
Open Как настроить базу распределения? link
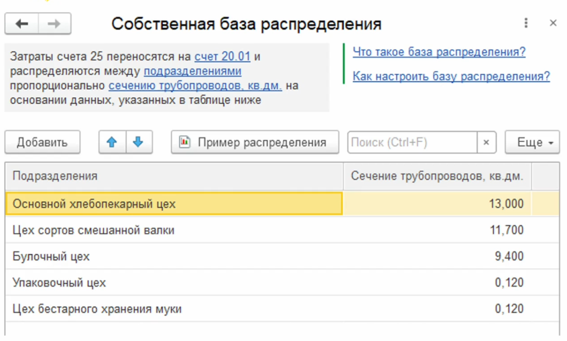coord(451,76)
